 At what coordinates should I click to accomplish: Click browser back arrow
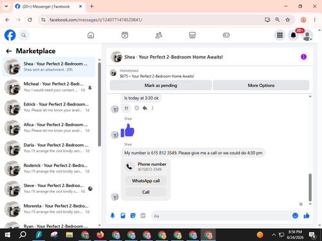7,20
